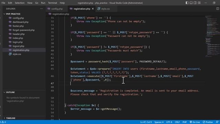Open index.php in the explorer
The height and width of the screenshot is (124, 220).
point(18,38)
